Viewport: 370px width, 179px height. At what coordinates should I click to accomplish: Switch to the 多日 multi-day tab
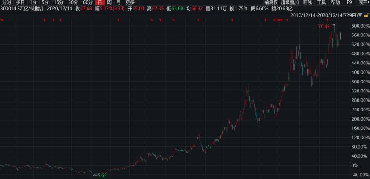(x=20, y=3)
